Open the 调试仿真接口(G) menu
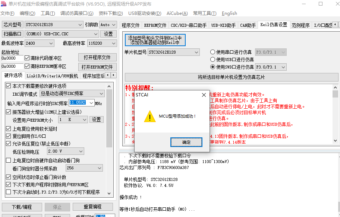Viewport: 340px width, 217px height. pos(77,13)
